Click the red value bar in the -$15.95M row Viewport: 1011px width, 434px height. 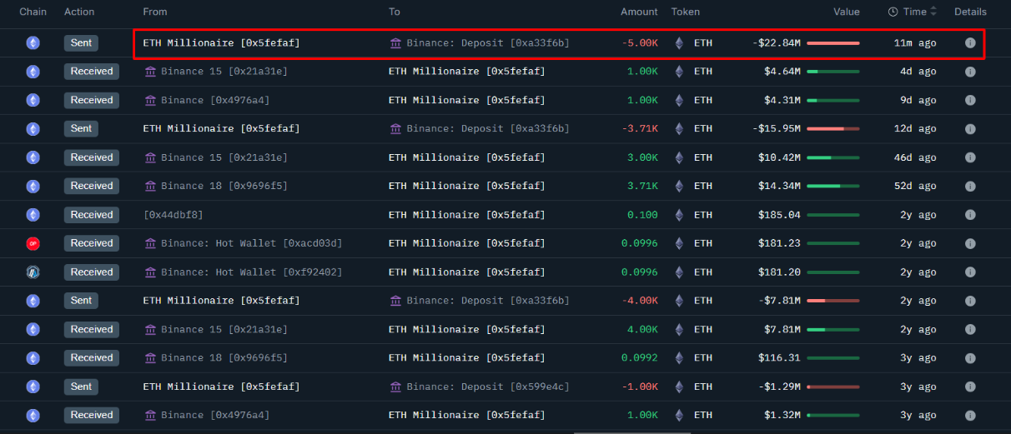[x=833, y=129]
